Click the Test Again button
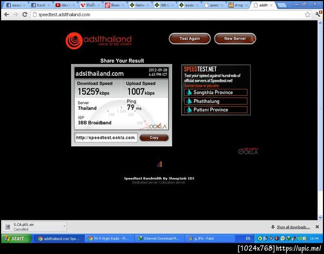The height and width of the screenshot is (254, 324). pos(190,38)
